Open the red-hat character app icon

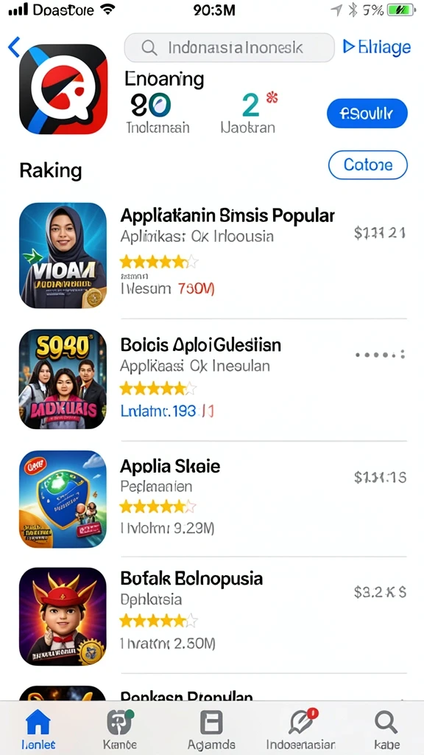coord(63,616)
